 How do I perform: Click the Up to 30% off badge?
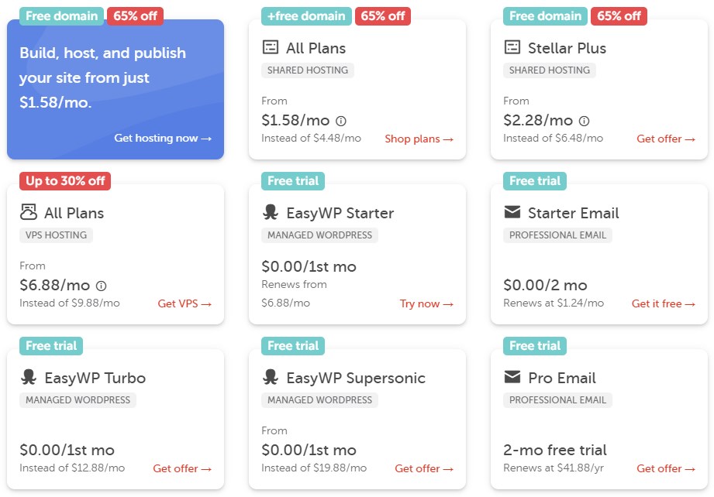click(x=65, y=181)
